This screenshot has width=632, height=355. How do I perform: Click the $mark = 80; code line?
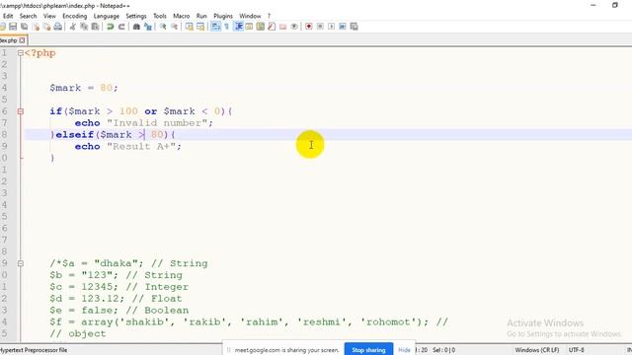[84, 88]
